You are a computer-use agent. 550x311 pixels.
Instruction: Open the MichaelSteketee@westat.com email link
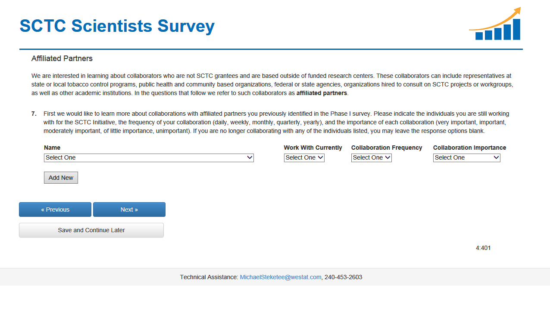tap(281, 277)
